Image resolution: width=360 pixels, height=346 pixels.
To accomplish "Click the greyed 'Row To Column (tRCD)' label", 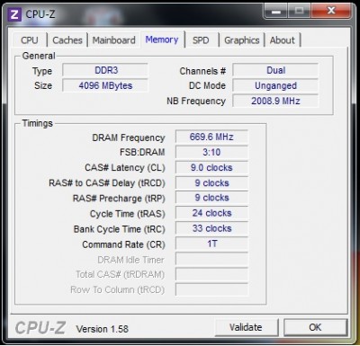I will pos(117,290).
